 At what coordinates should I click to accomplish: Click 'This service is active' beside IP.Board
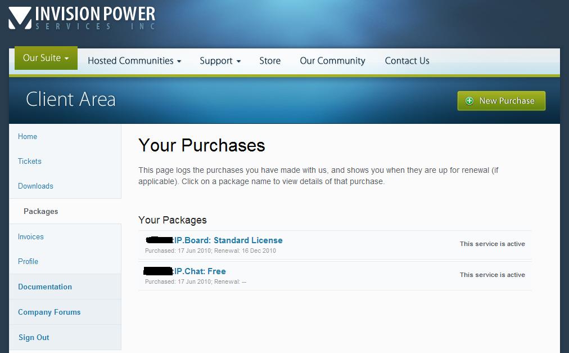493,244
